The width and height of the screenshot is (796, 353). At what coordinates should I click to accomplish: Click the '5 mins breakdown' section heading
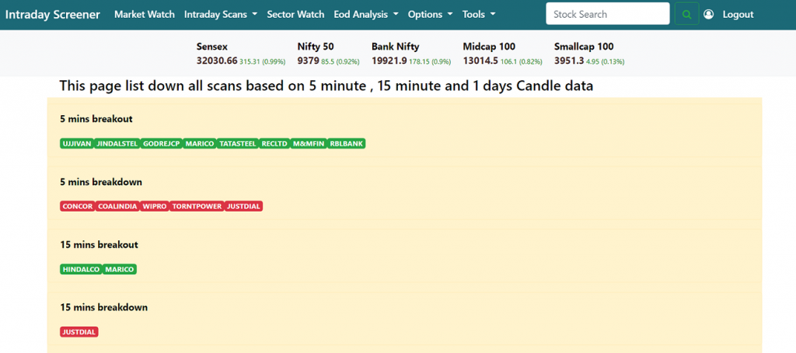point(101,182)
